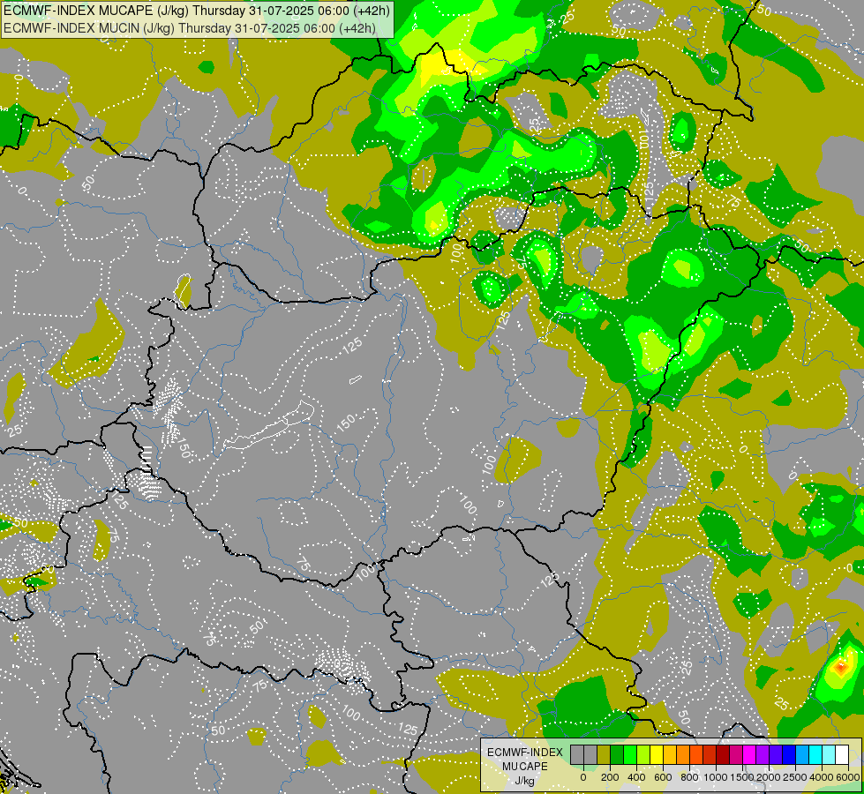
Task: Click the ECMWF-INDEX label in legend box
Action: [x=525, y=753]
